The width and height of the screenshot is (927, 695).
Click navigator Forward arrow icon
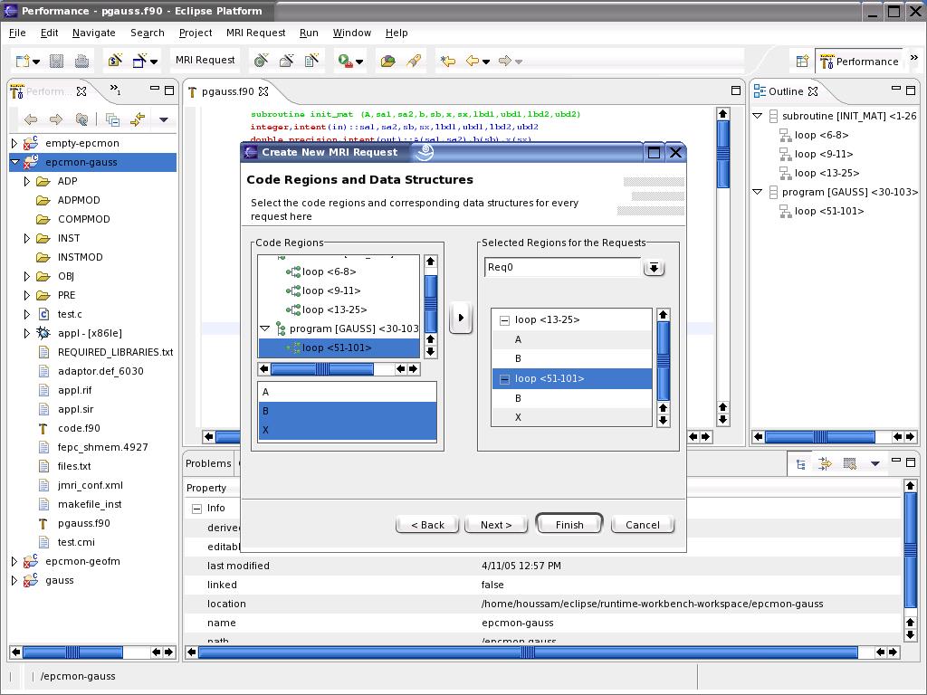point(56,119)
